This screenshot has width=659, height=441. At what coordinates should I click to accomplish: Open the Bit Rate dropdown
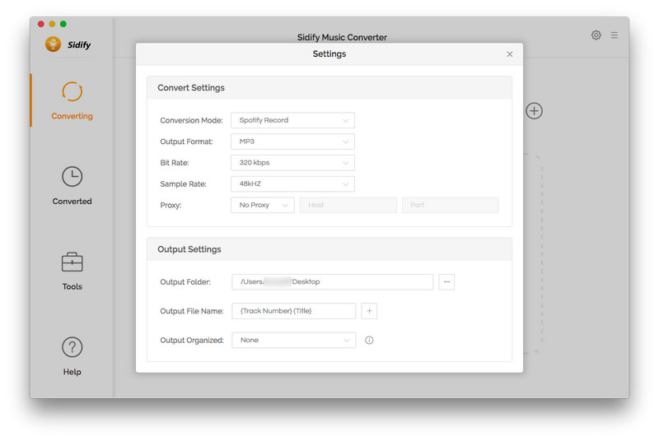[292, 163]
